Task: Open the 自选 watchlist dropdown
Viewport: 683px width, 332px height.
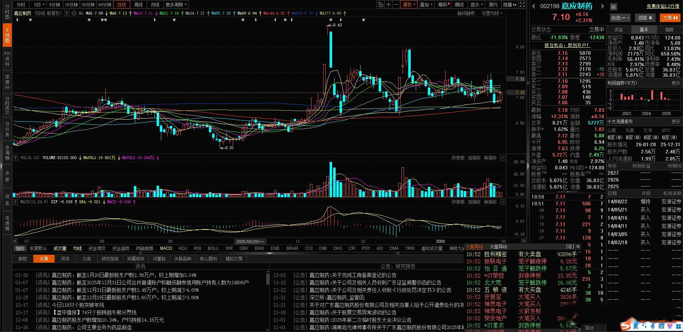Action: coord(620,18)
